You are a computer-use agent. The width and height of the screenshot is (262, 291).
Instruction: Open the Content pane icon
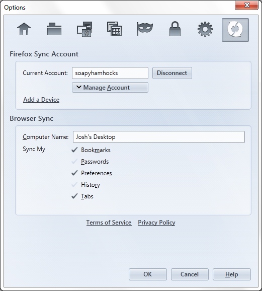(x=84, y=29)
